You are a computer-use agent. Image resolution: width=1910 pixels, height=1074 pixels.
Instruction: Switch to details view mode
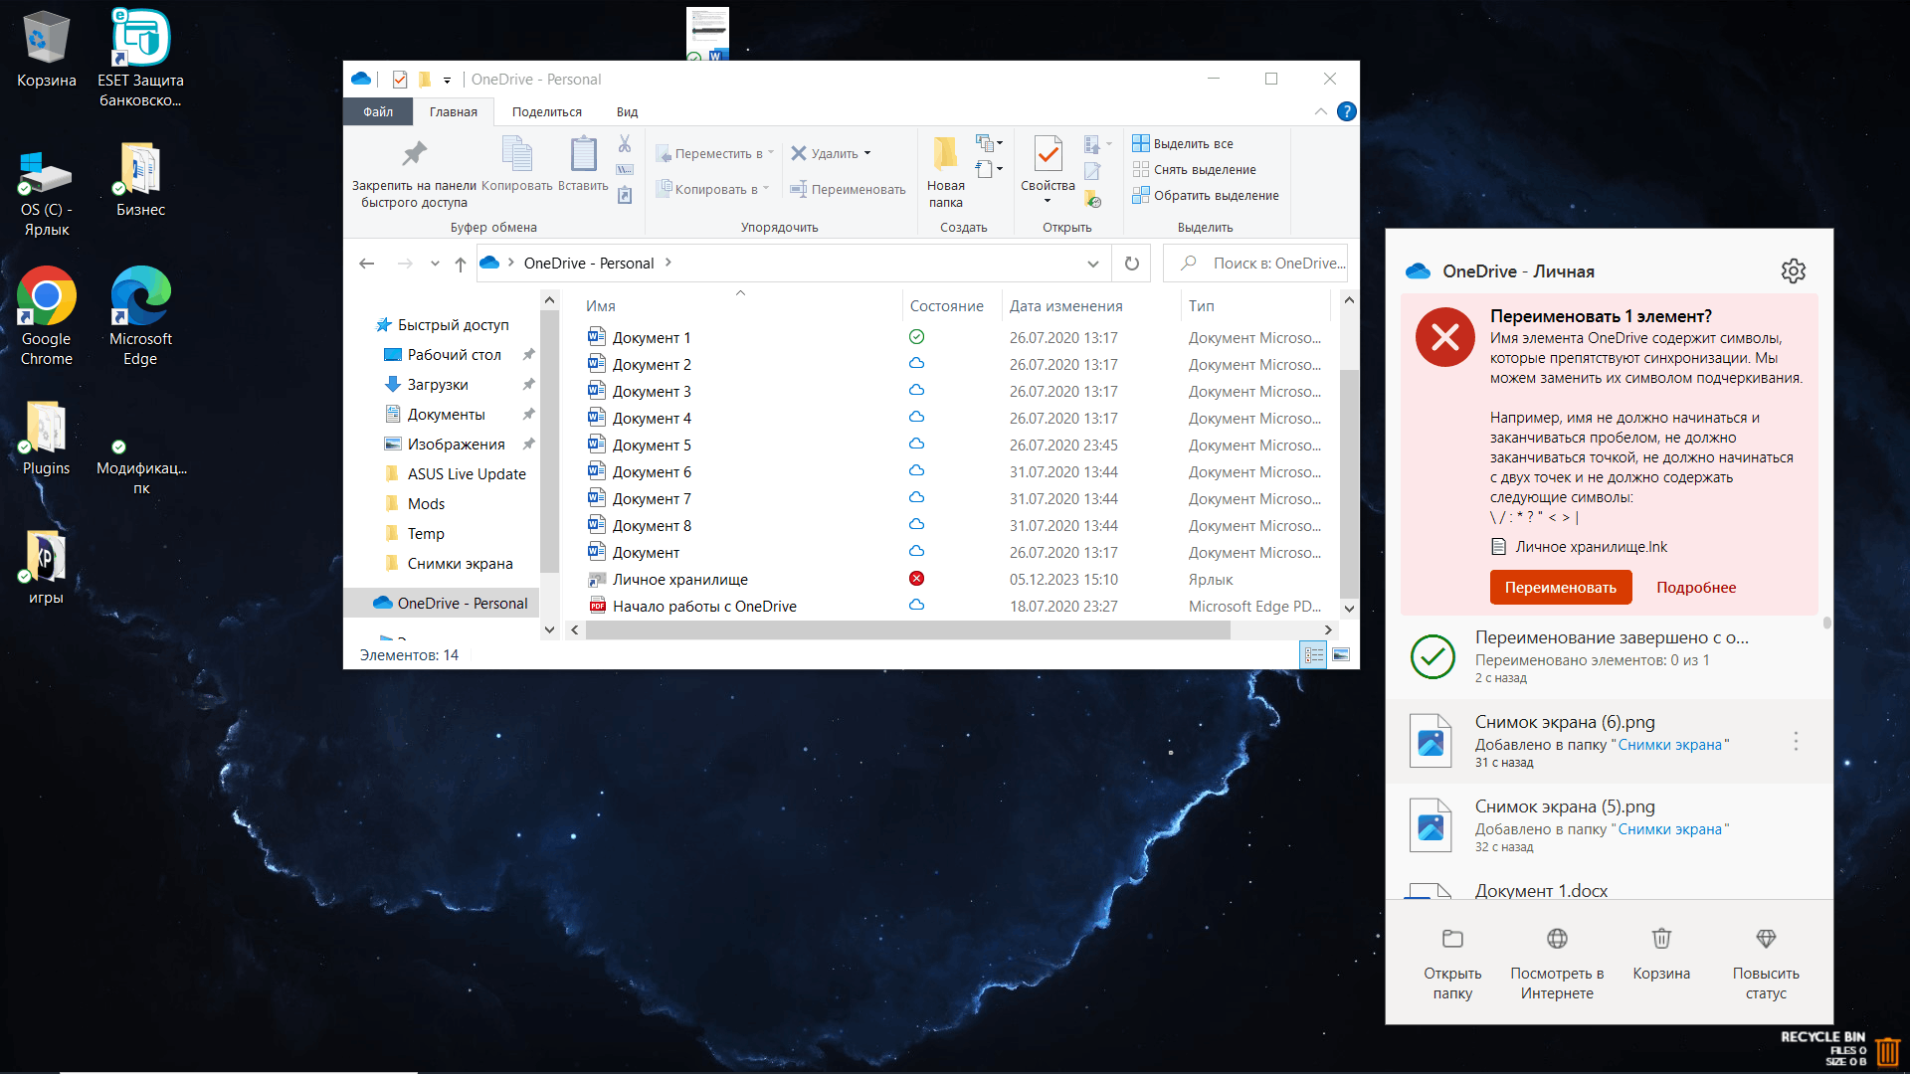[1313, 654]
